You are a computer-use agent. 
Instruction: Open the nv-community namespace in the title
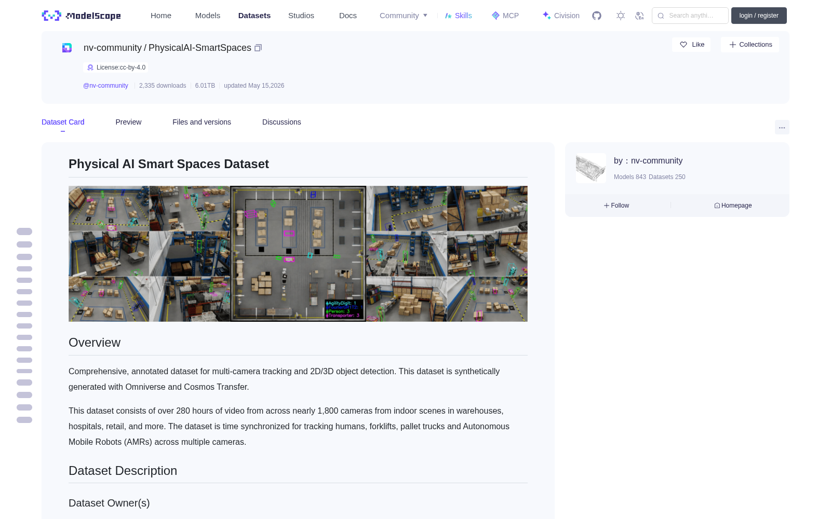pyautogui.click(x=113, y=48)
